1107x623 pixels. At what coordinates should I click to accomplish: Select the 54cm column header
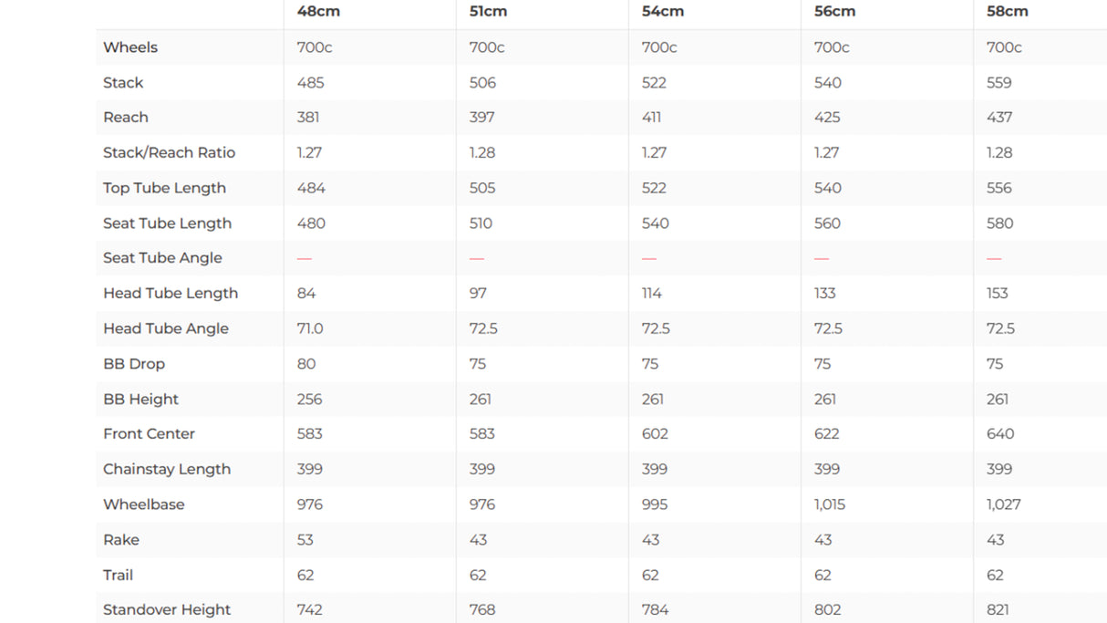tap(662, 12)
